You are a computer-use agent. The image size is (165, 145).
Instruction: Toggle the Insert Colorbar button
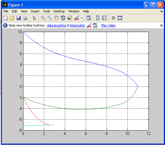(98, 18)
